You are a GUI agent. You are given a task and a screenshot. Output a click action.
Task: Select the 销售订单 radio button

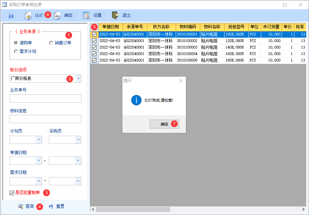[51, 43]
